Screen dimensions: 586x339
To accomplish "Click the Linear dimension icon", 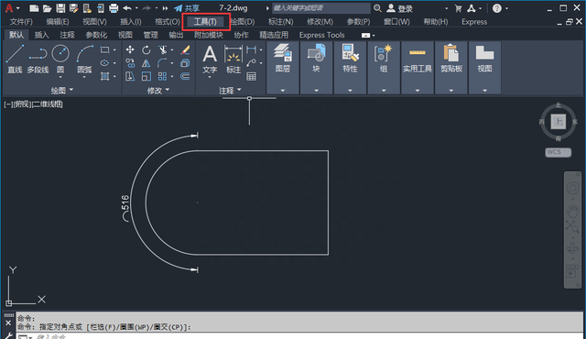I will click(x=252, y=49).
